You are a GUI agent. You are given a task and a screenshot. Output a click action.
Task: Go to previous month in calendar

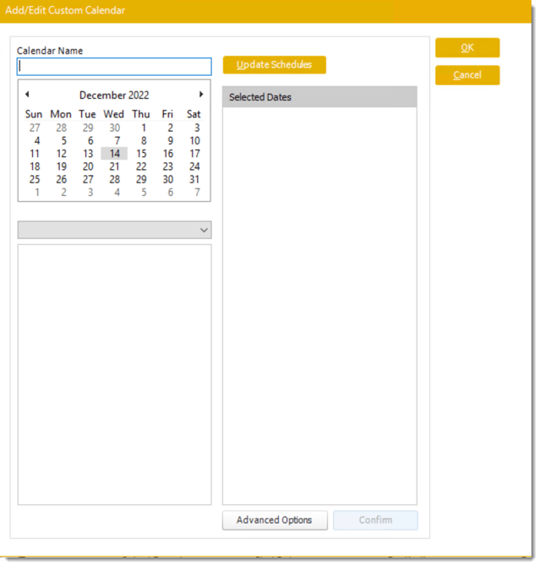pos(27,95)
